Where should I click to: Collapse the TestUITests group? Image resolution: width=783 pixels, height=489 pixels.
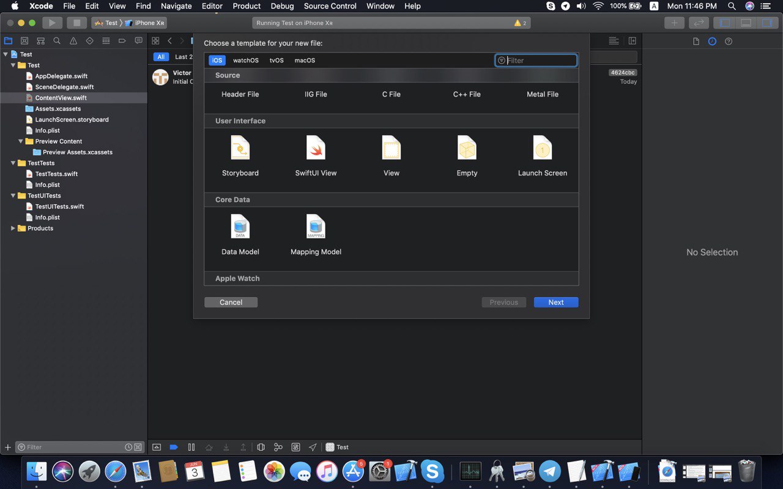point(13,196)
